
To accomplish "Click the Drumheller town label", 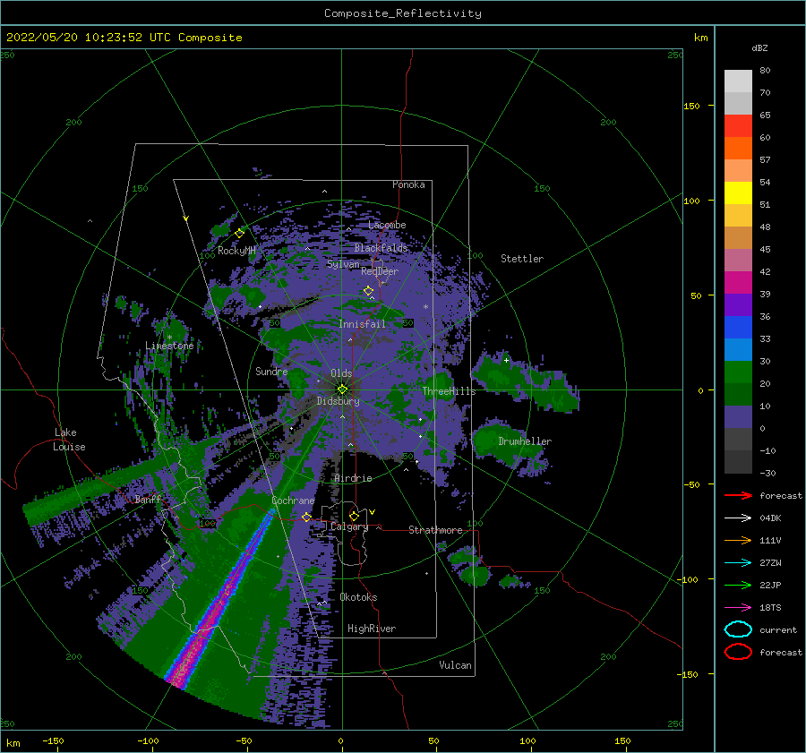I will (525, 441).
